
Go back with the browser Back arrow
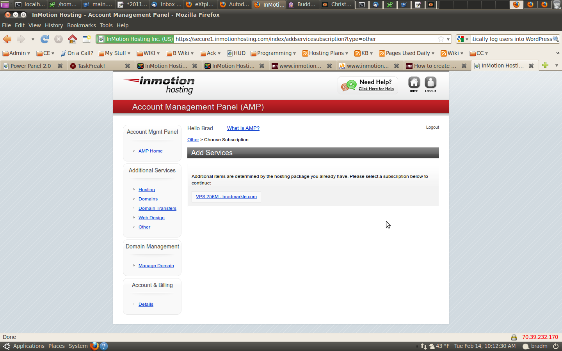point(7,39)
